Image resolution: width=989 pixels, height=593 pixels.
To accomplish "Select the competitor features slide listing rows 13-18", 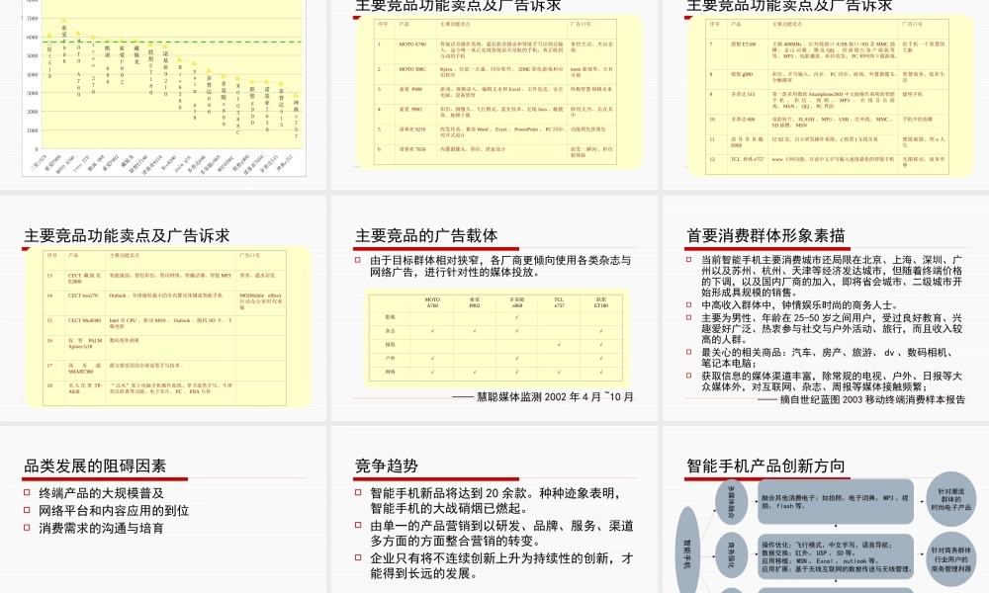I will tap(163, 307).
